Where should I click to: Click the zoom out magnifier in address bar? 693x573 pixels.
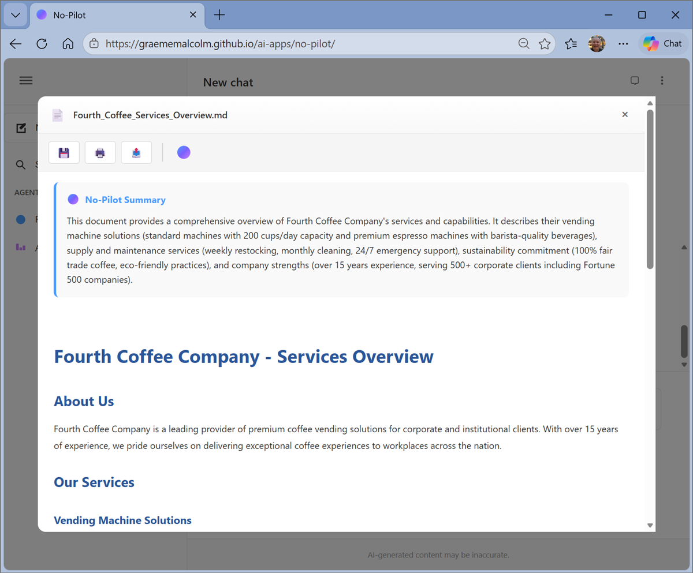[x=524, y=44]
